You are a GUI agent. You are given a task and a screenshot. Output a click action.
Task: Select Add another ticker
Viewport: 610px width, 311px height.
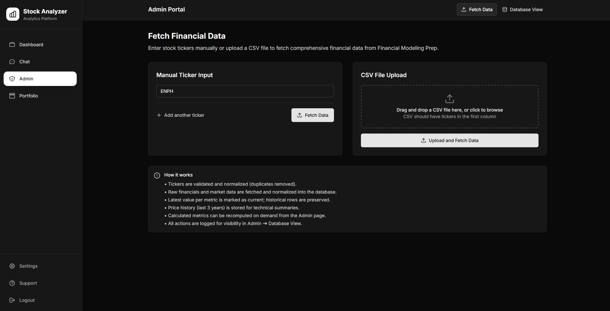pos(184,115)
